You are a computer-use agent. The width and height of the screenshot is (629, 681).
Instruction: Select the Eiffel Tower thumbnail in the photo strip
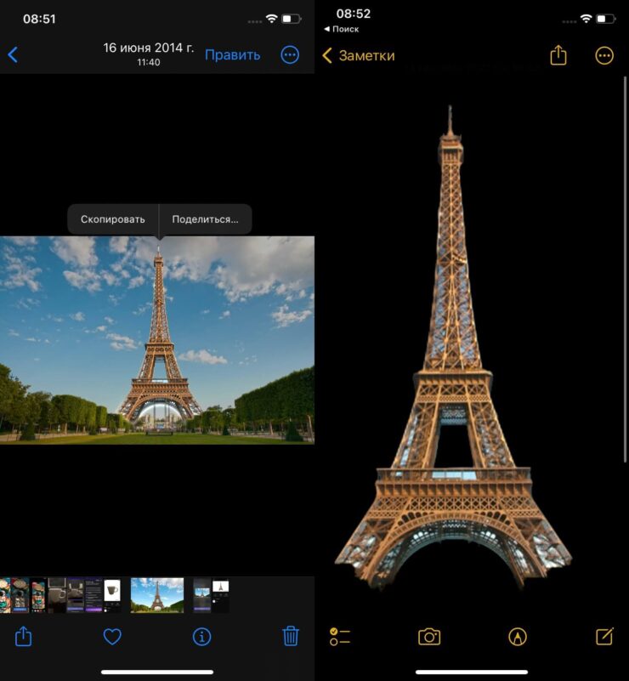point(157,595)
